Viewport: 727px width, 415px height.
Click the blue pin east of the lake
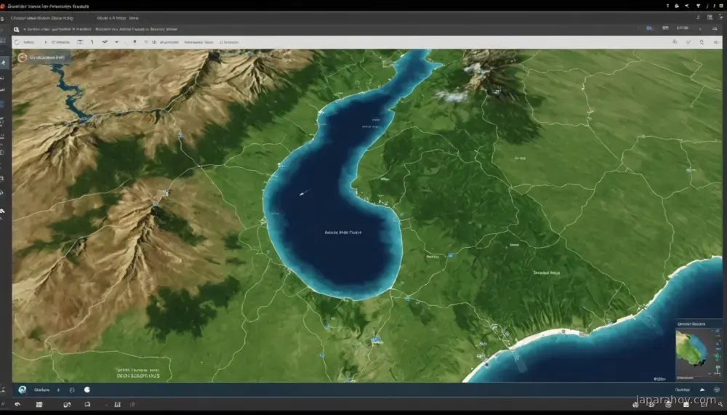point(450,255)
